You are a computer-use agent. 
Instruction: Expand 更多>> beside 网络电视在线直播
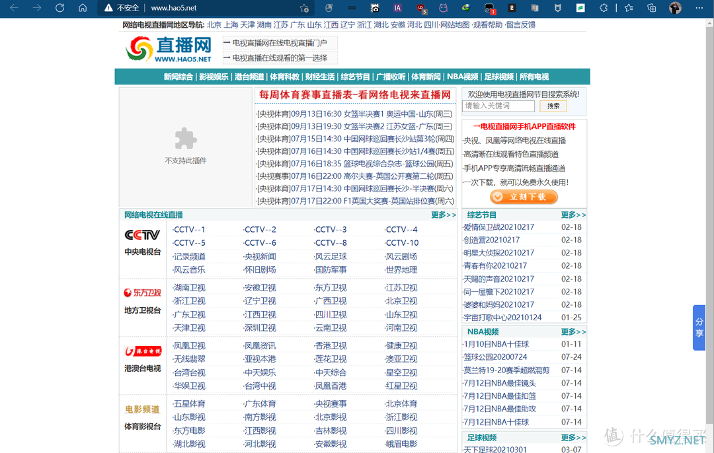coord(444,215)
